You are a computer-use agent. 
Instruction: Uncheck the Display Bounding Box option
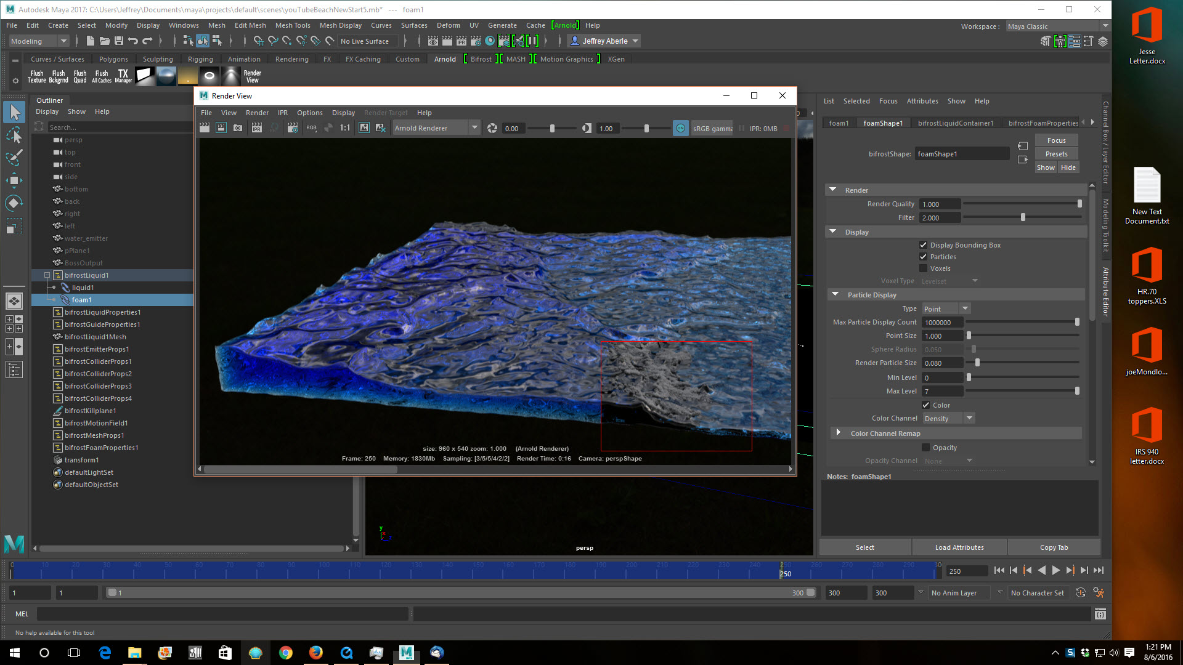pyautogui.click(x=924, y=244)
